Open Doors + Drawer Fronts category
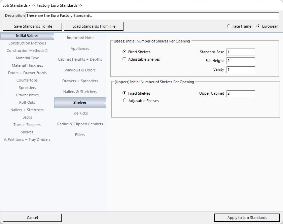Image resolution: width=283 pixels, height=224 pixels. (x=27, y=73)
